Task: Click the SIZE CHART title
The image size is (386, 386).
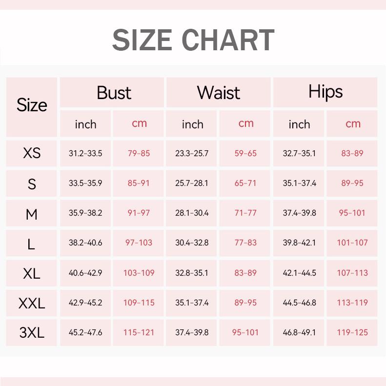Action: pos(193,40)
